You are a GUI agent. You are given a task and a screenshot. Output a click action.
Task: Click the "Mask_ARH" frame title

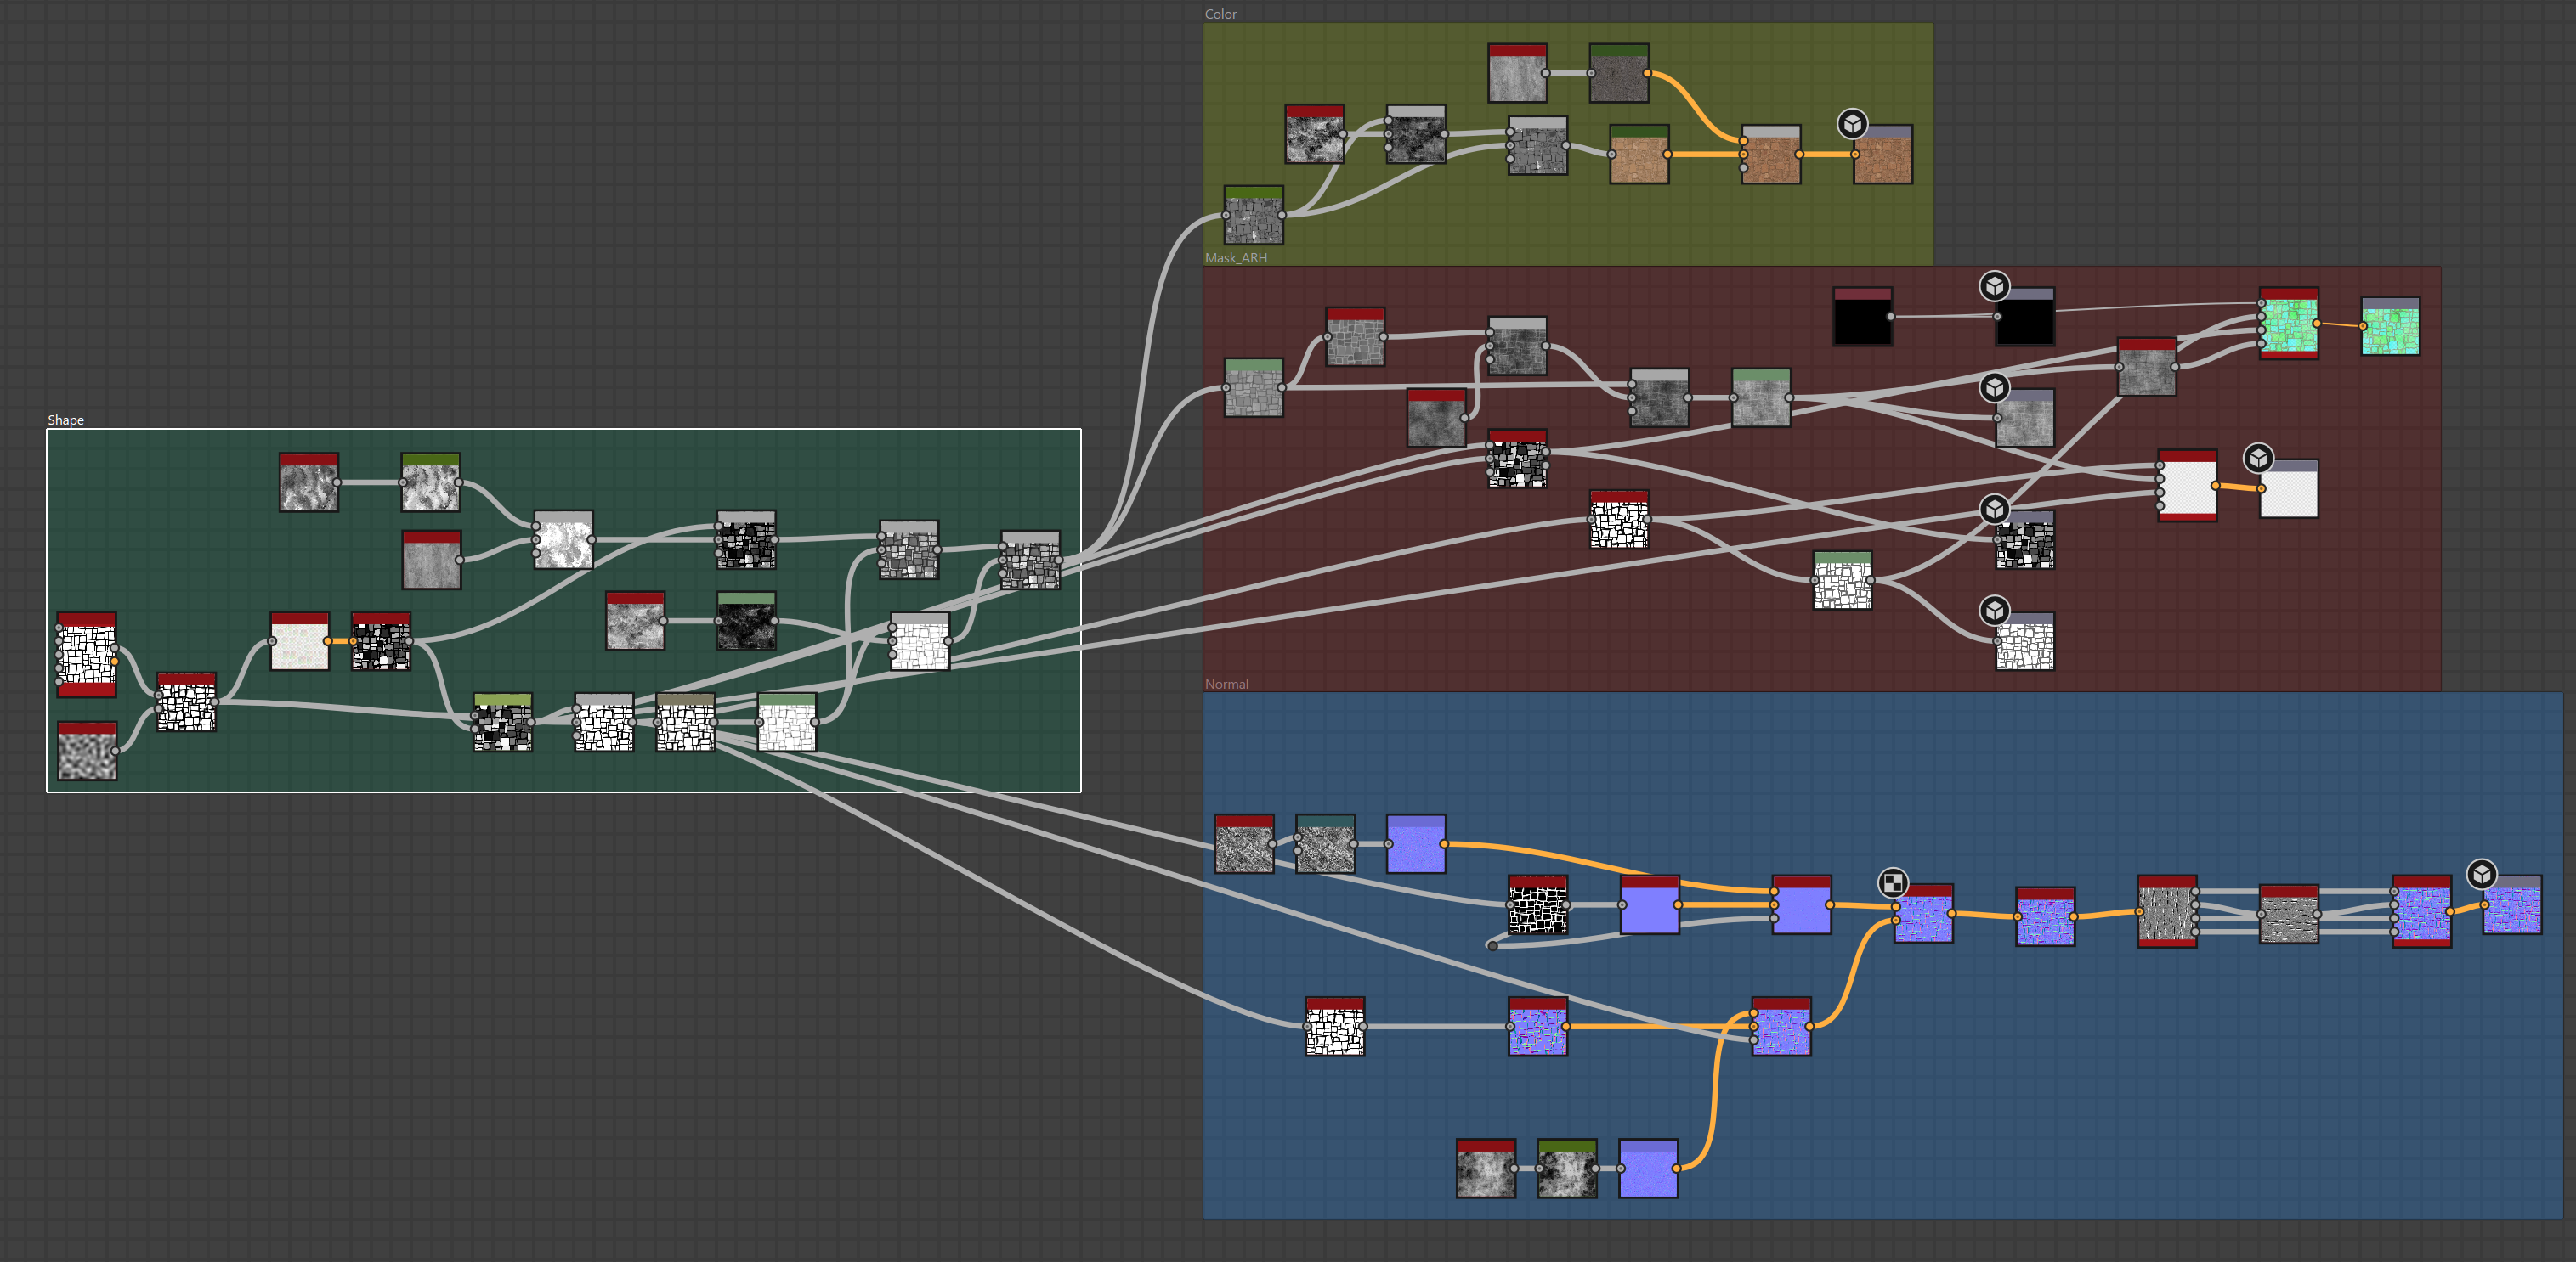[1235, 258]
